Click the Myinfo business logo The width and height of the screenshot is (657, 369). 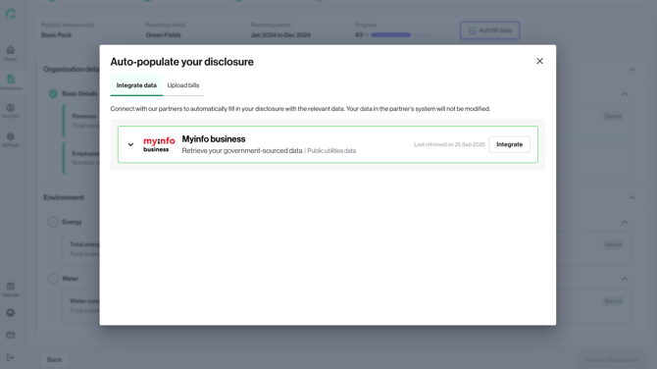tap(159, 144)
